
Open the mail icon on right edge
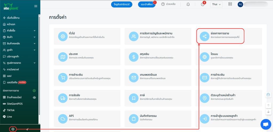point(268,95)
